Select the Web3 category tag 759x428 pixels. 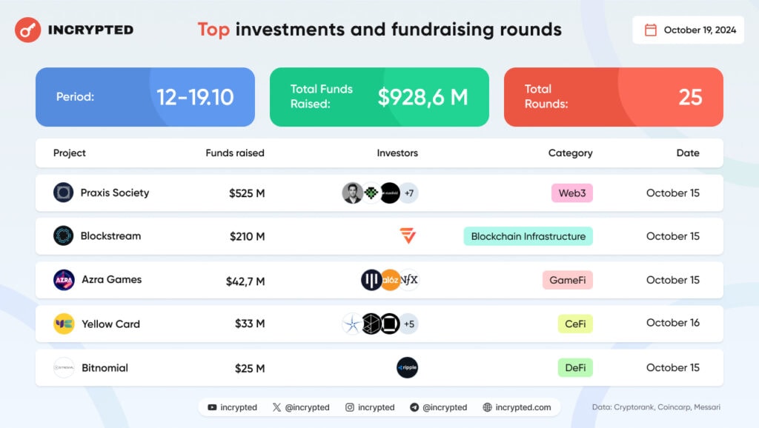pos(571,193)
